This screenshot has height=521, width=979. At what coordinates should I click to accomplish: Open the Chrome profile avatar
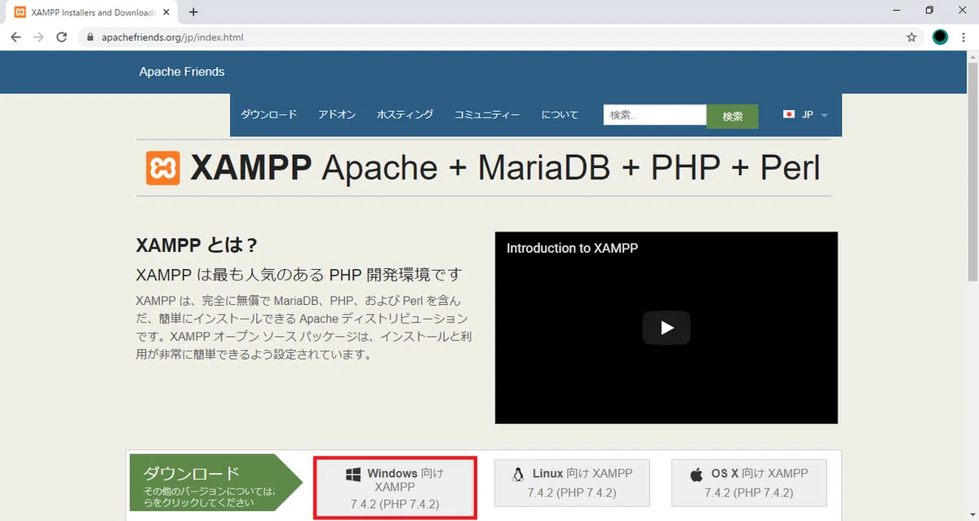[940, 38]
